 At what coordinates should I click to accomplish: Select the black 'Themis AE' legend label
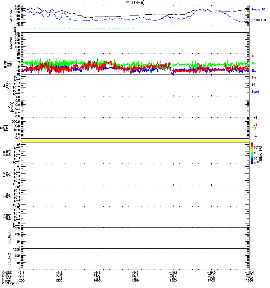259,20
